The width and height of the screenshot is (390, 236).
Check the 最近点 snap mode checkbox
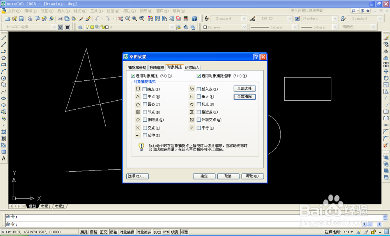(199, 112)
